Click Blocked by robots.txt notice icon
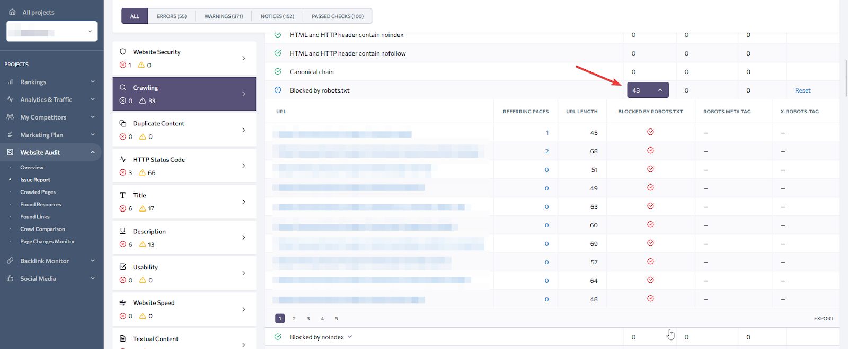This screenshot has height=349, width=848. click(278, 90)
